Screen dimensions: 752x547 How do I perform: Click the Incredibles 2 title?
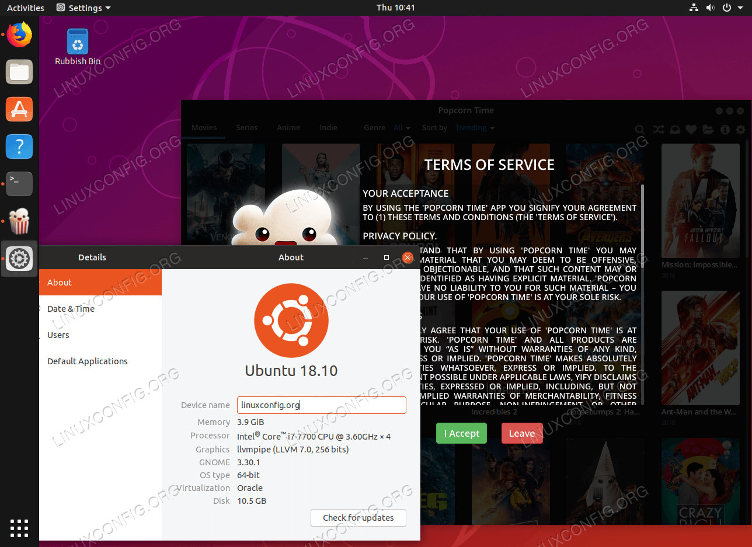click(x=494, y=412)
